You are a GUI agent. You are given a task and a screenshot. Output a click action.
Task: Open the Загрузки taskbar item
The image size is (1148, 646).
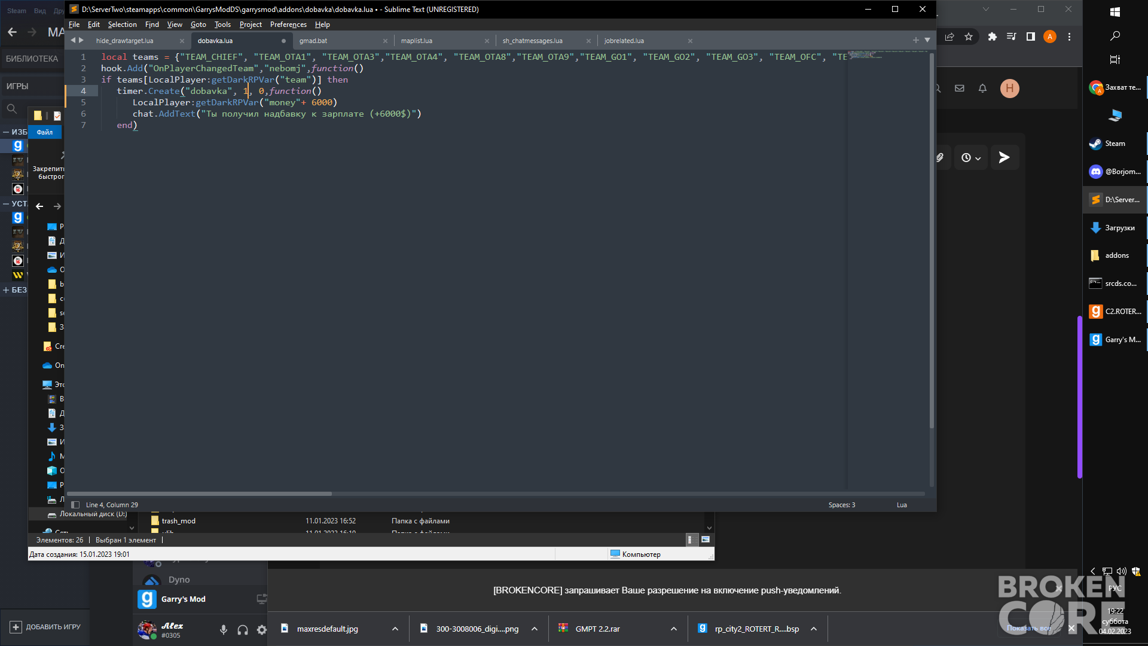[x=1115, y=228]
